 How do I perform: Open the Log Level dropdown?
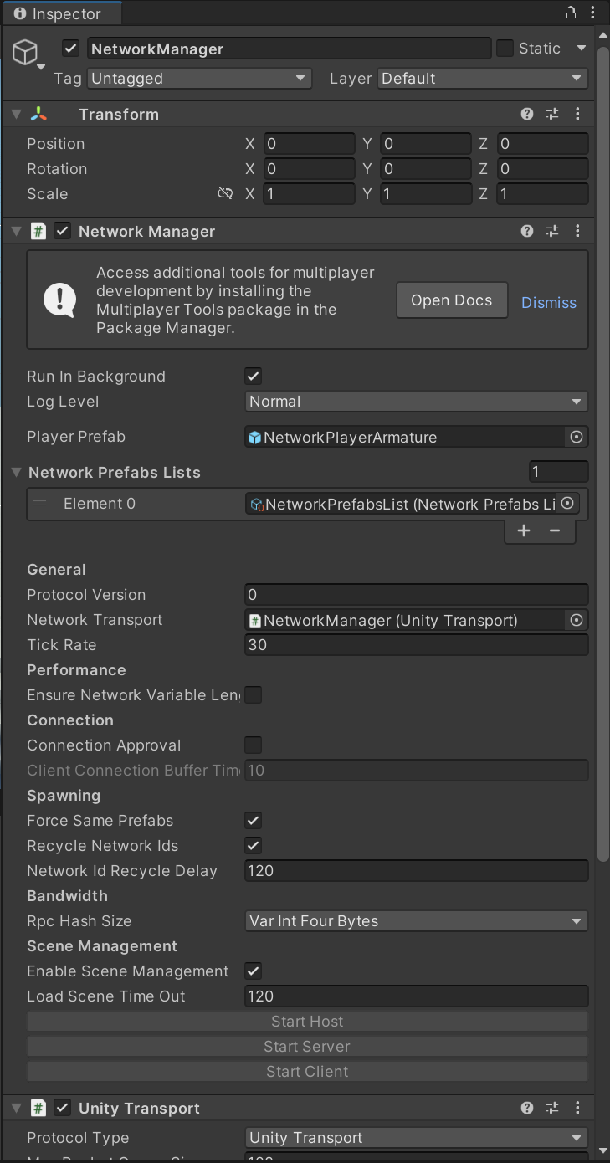pyautogui.click(x=416, y=402)
